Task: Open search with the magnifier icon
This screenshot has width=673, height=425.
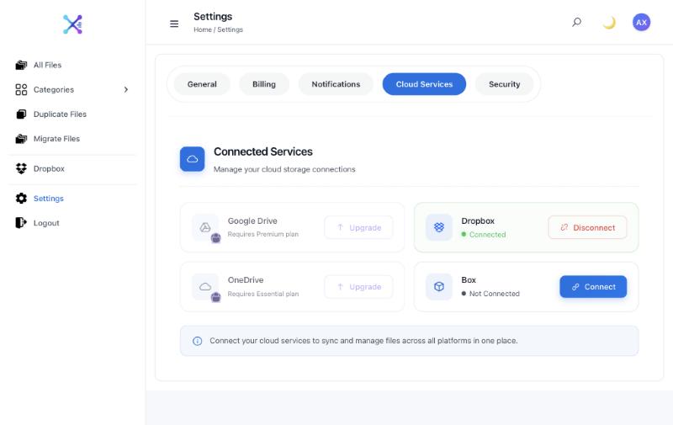Action: pos(576,23)
